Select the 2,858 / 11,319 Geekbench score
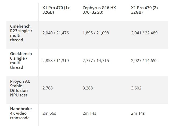 55,61
